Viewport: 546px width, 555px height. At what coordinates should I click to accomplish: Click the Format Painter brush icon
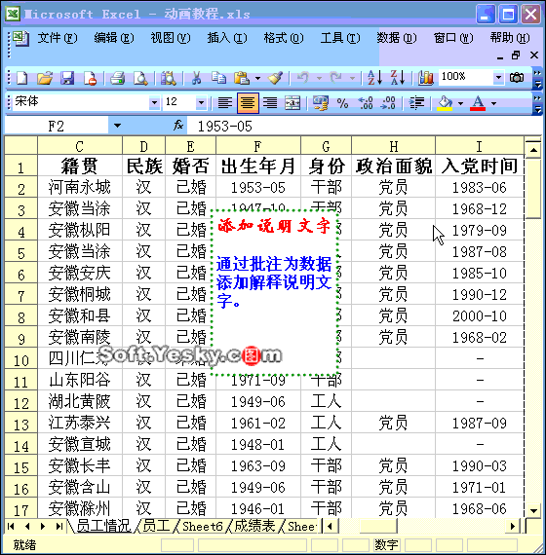tap(275, 78)
